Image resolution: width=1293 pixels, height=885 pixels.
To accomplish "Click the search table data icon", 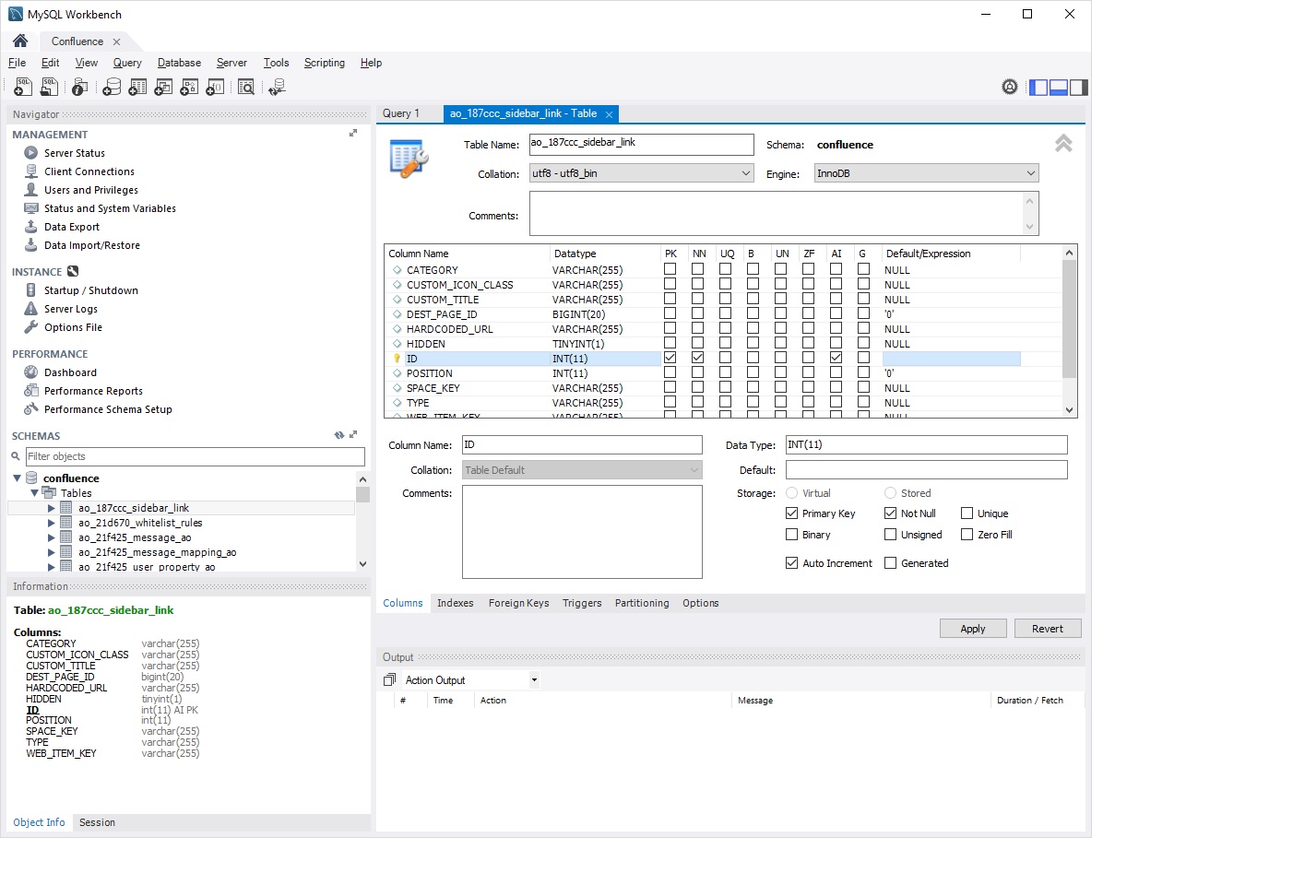I will [246, 87].
